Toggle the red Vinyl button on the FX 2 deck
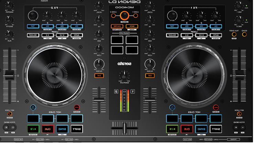Viewport: 262px width, 147px height. [77, 107]
